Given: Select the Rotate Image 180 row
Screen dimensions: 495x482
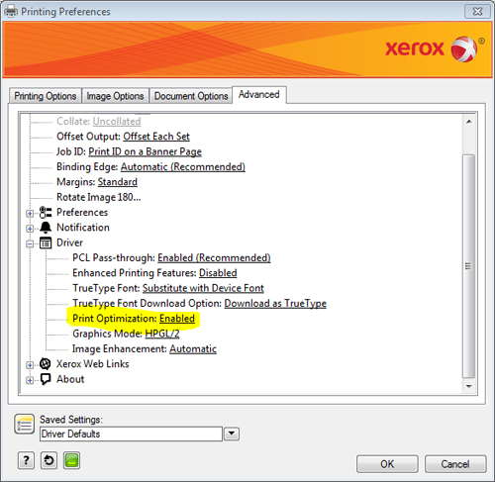Looking at the screenshot, I should [99, 197].
